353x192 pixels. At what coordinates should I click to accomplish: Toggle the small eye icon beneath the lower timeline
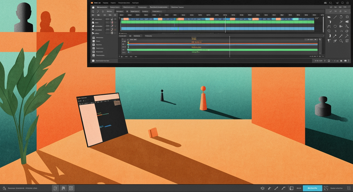320,56
